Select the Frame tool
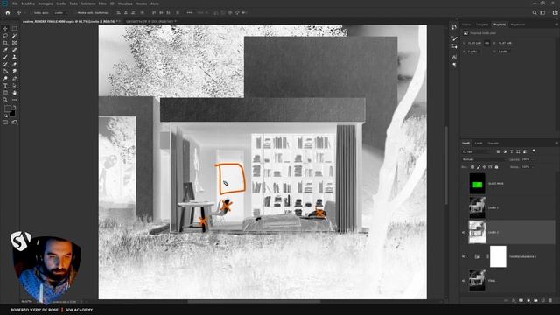Image resolution: width=560 pixels, height=315 pixels. [x=15, y=43]
